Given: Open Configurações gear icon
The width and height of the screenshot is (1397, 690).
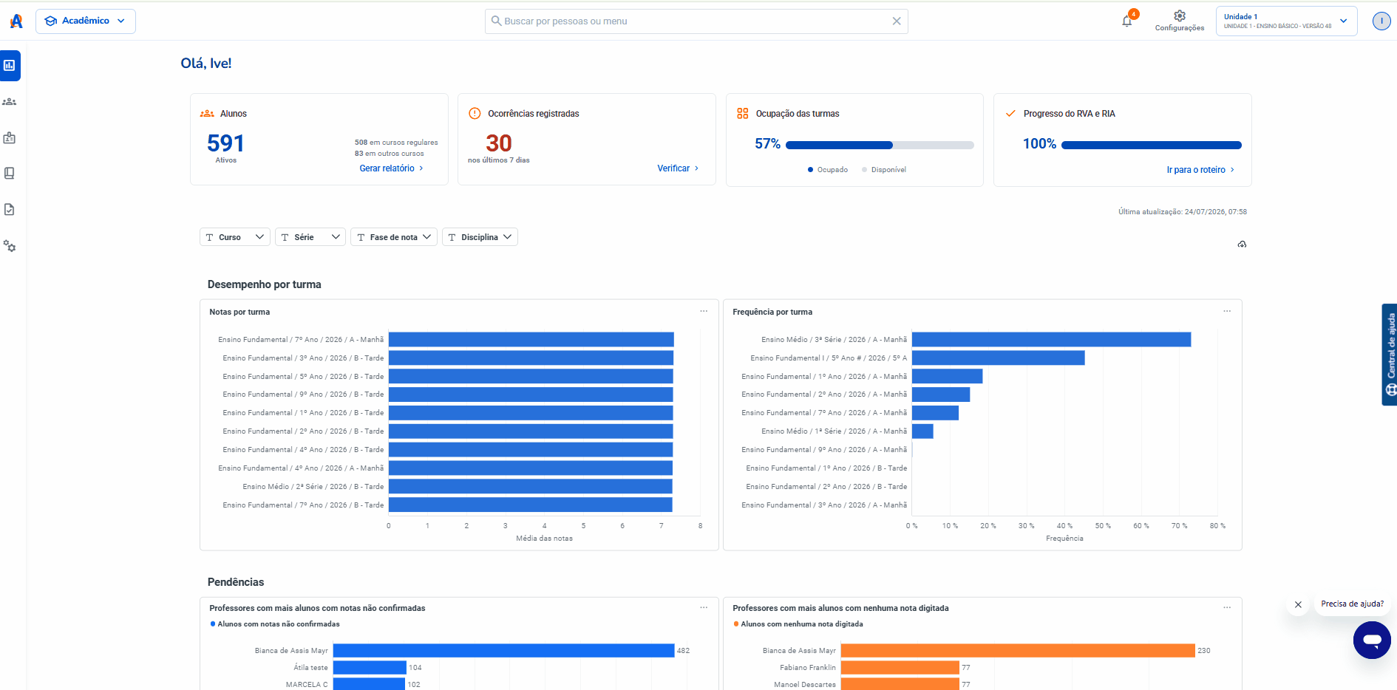Looking at the screenshot, I should click(1180, 16).
